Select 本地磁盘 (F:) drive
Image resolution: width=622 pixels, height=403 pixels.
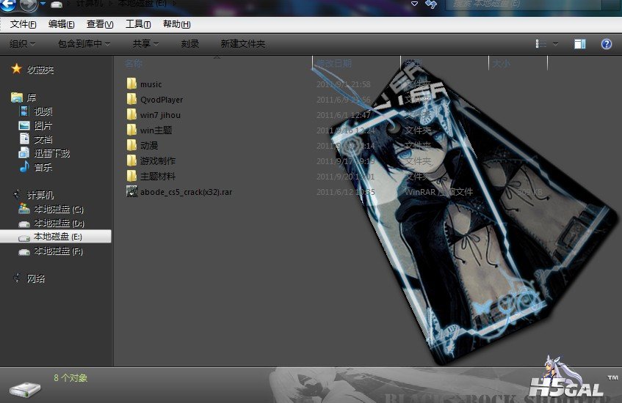coord(58,251)
